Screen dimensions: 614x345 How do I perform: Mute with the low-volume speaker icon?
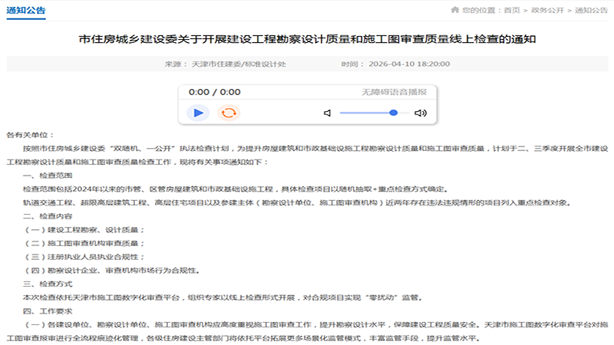click(328, 113)
